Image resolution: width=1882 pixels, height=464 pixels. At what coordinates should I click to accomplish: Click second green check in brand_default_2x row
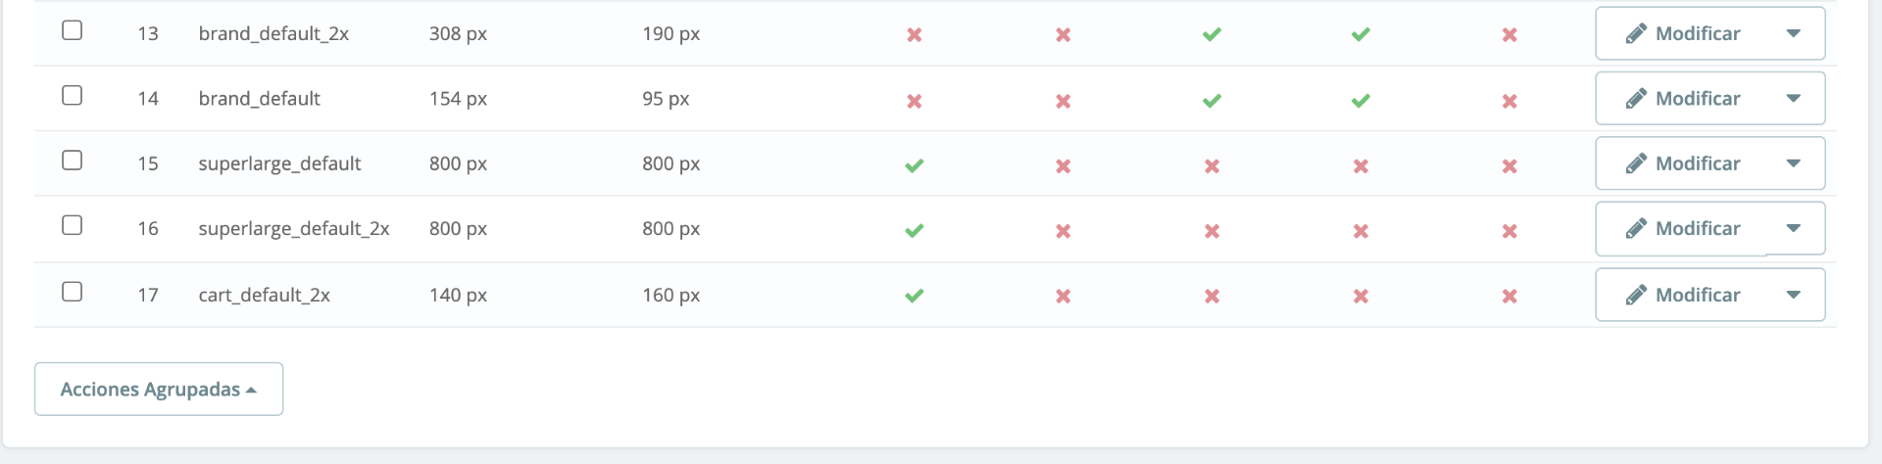1361,35
